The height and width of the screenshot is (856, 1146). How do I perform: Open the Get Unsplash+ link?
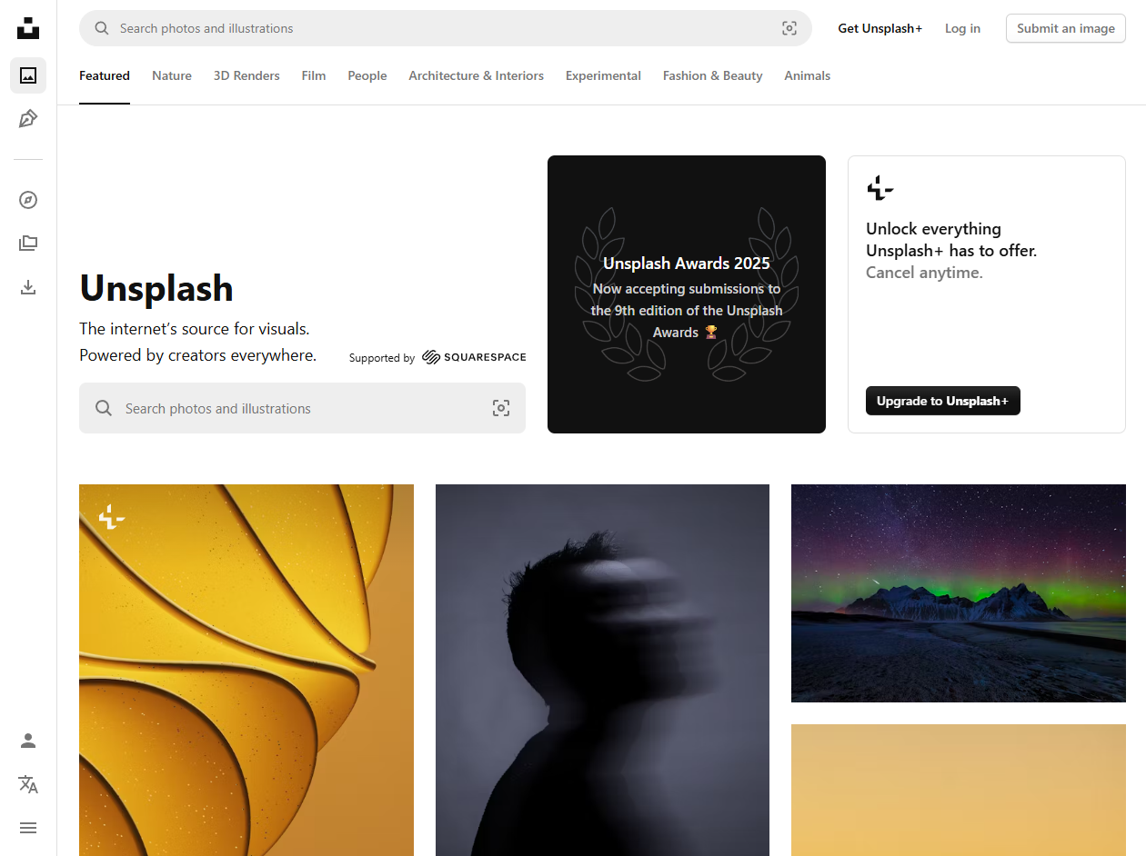coord(880,28)
